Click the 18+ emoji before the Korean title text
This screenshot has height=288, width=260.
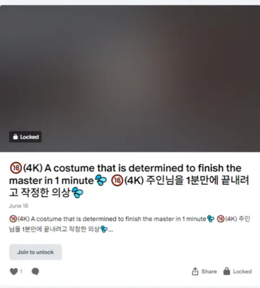coord(117,181)
